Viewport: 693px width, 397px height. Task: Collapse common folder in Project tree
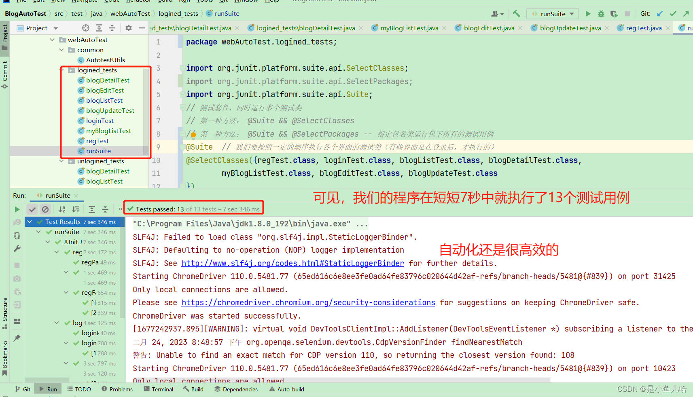coord(61,50)
